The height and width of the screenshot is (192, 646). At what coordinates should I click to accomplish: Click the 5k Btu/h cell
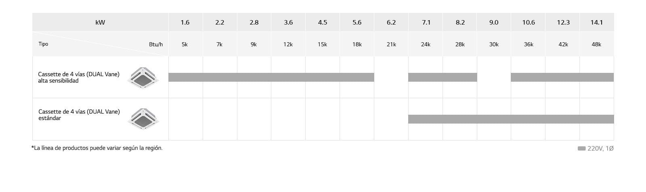(185, 44)
